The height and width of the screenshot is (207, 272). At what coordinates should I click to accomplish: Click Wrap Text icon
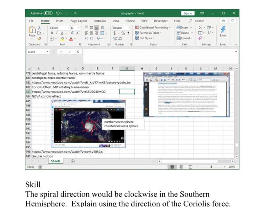point(103,28)
